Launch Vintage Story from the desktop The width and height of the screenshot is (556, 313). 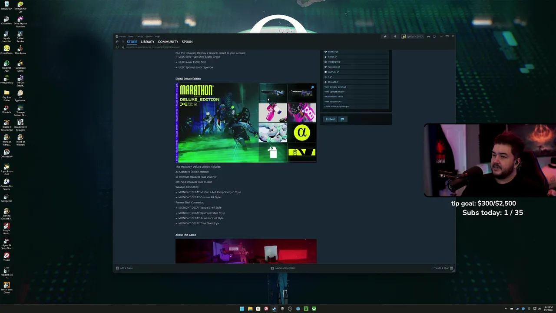pos(7,80)
